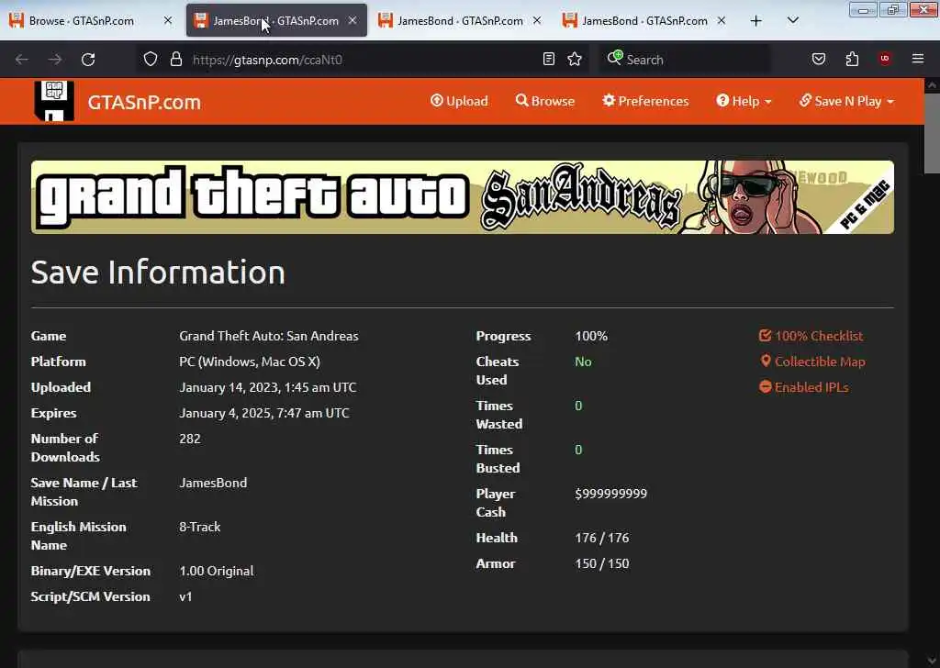Open the Enabled IPLs link
This screenshot has width=940, height=668.
pos(804,387)
